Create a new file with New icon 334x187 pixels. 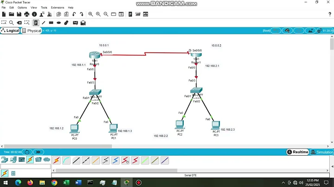point(4,14)
